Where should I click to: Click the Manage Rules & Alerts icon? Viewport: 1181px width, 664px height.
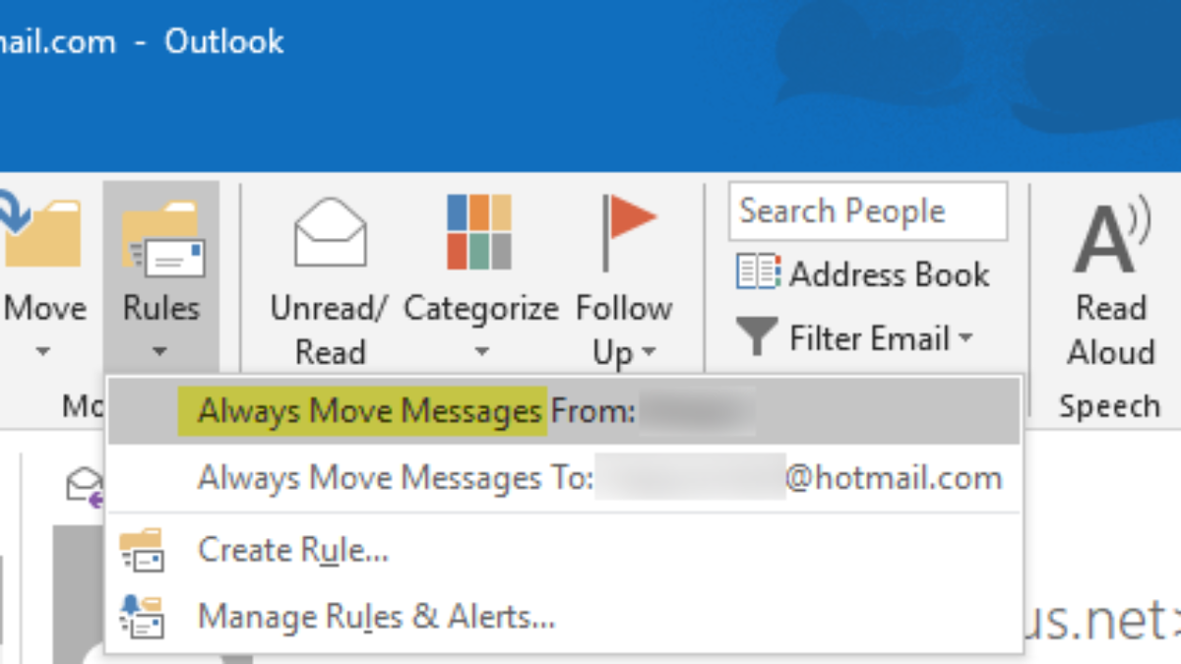[x=142, y=618]
